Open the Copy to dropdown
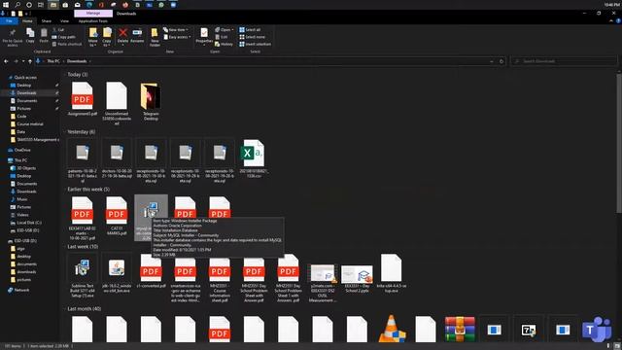 point(107,37)
